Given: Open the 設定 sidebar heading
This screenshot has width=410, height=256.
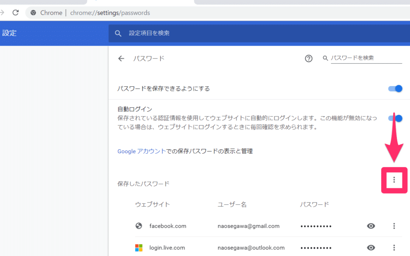Looking at the screenshot, I should (x=10, y=33).
